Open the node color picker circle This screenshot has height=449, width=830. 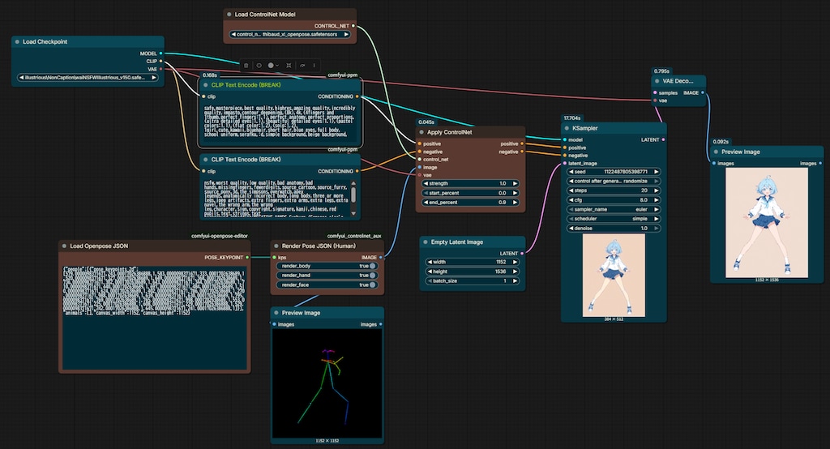tap(271, 66)
